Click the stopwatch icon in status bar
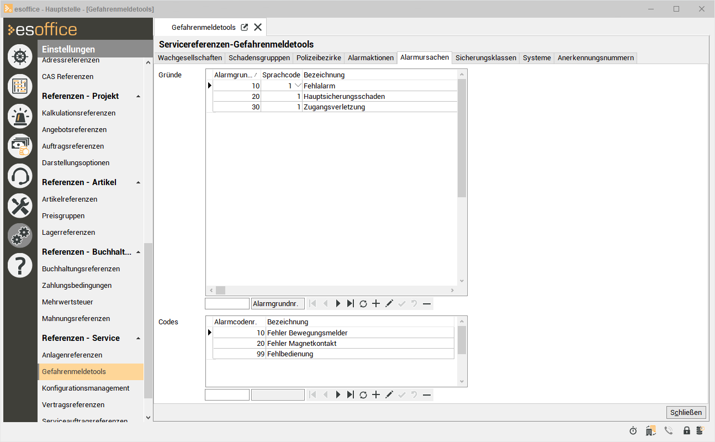This screenshot has width=715, height=442. [633, 430]
